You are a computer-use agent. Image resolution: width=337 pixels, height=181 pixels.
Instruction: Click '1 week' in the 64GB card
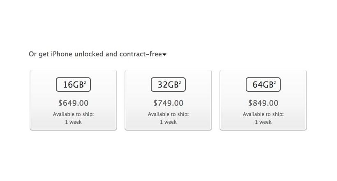click(x=263, y=122)
